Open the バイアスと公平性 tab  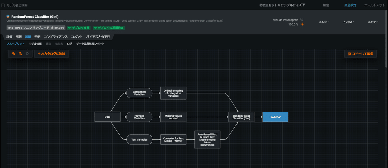[x=98, y=37]
